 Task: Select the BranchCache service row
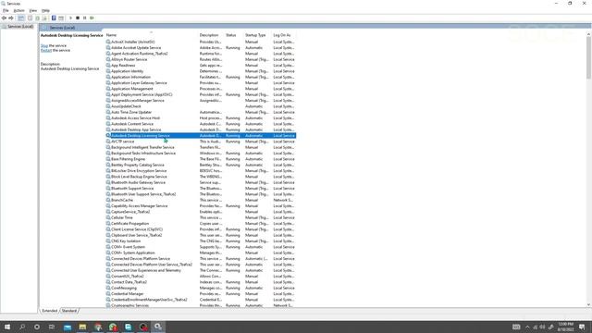pos(201,200)
